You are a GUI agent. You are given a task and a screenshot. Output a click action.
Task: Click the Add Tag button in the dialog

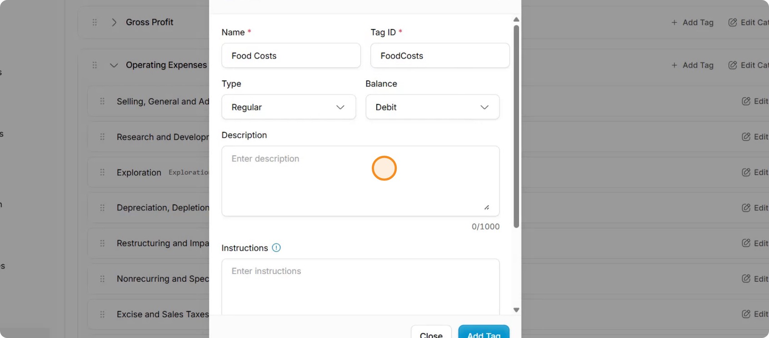(x=484, y=332)
